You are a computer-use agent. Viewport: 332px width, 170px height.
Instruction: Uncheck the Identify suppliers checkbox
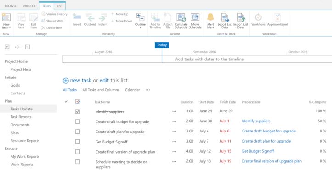tap(78, 111)
